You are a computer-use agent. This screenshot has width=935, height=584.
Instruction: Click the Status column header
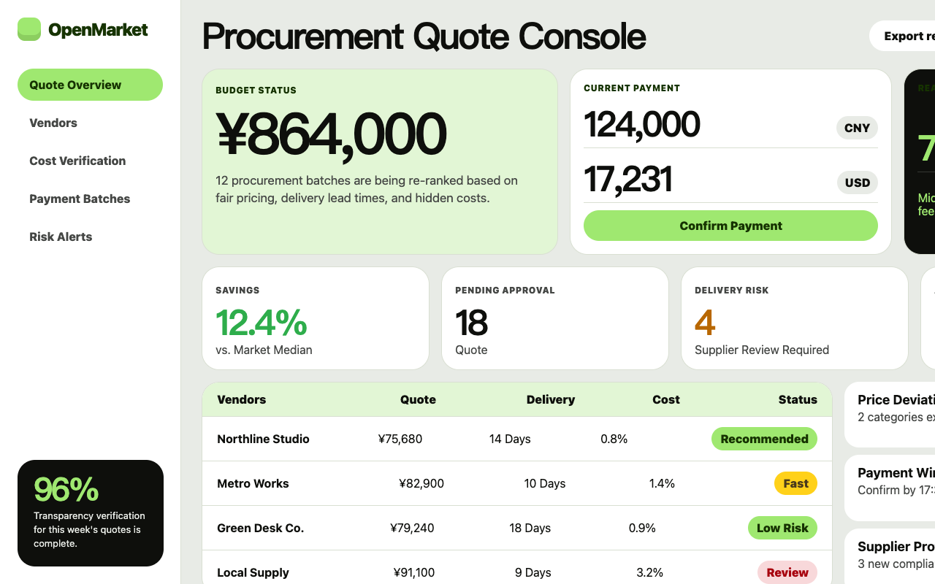[x=798, y=399]
